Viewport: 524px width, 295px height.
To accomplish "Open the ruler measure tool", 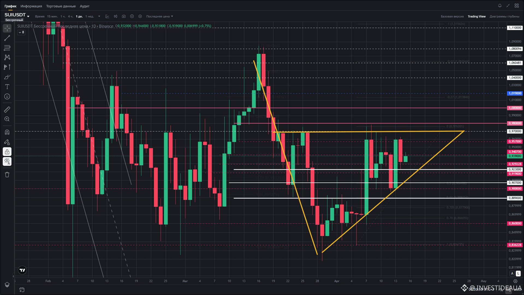I will (x=7, y=110).
